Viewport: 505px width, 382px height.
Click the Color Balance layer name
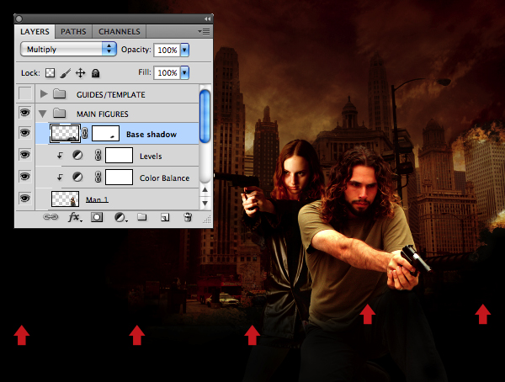click(x=165, y=178)
